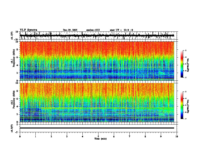Click the ch.1 voltage waveform trace
The image size is (199, 153).
pos(97,35)
